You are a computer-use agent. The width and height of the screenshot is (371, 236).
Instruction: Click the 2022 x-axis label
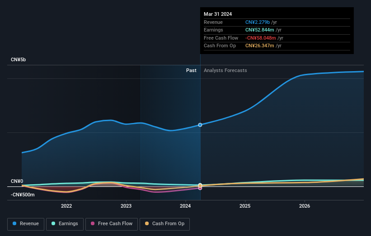[x=66, y=206]
